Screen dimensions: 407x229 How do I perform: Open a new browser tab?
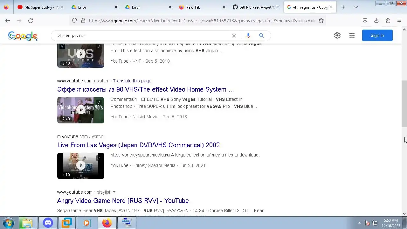pos(343,7)
